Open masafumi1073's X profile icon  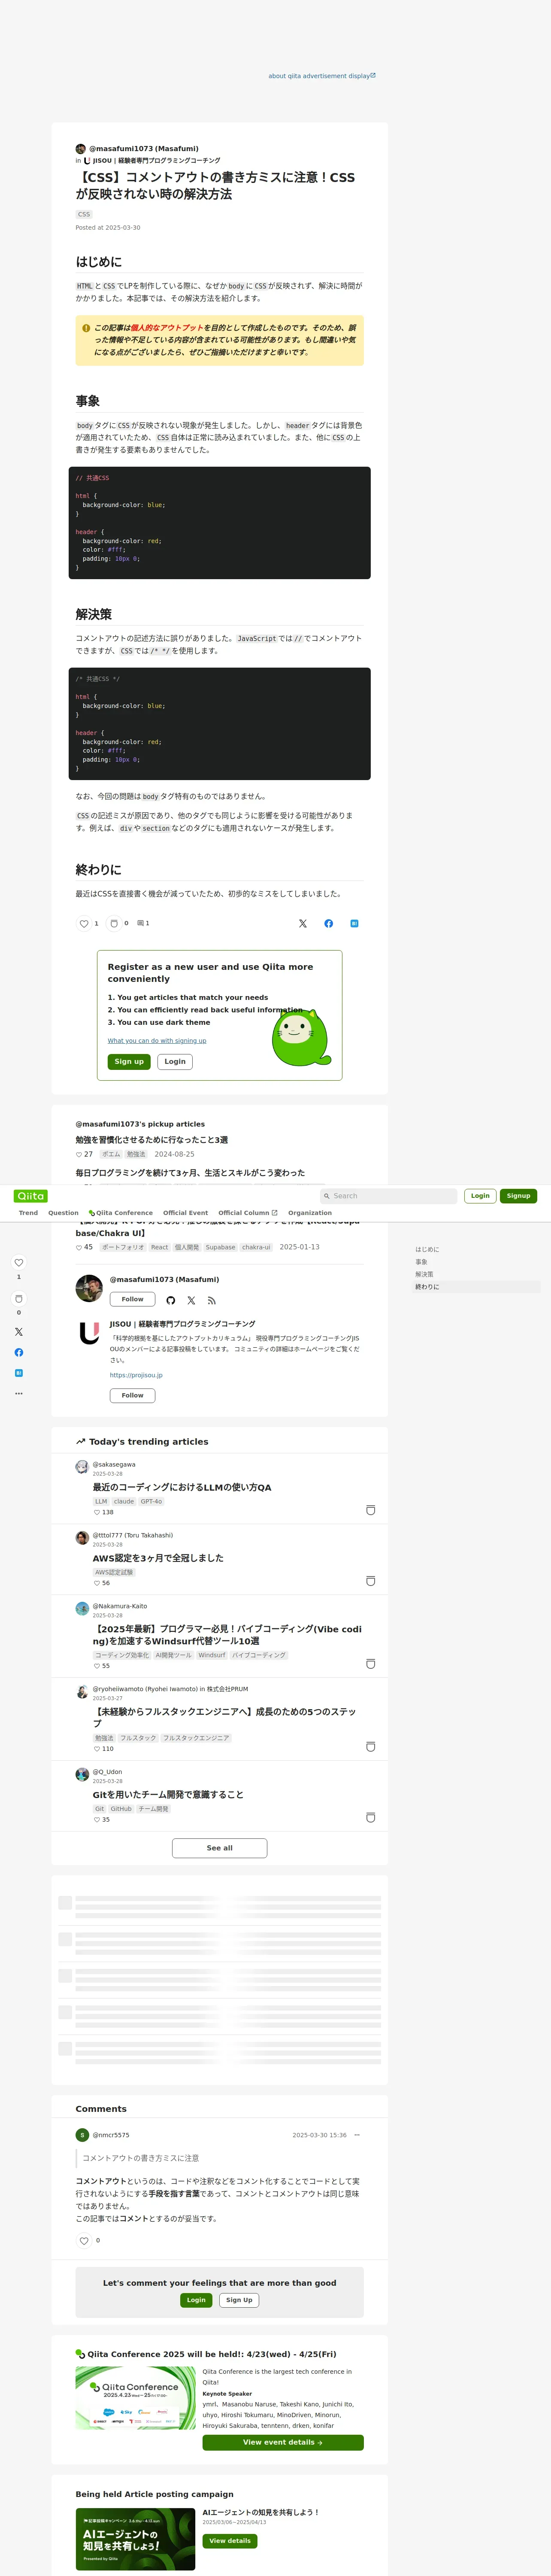pyautogui.click(x=191, y=1301)
